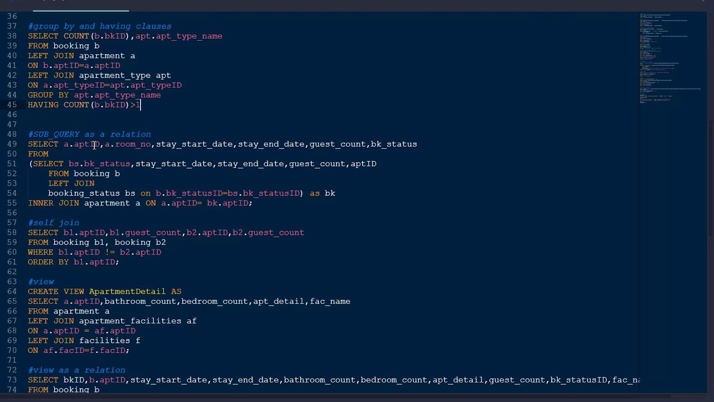Click 'LEFT JOIN facilities f' on line 69
The image size is (714, 402).
coord(84,341)
